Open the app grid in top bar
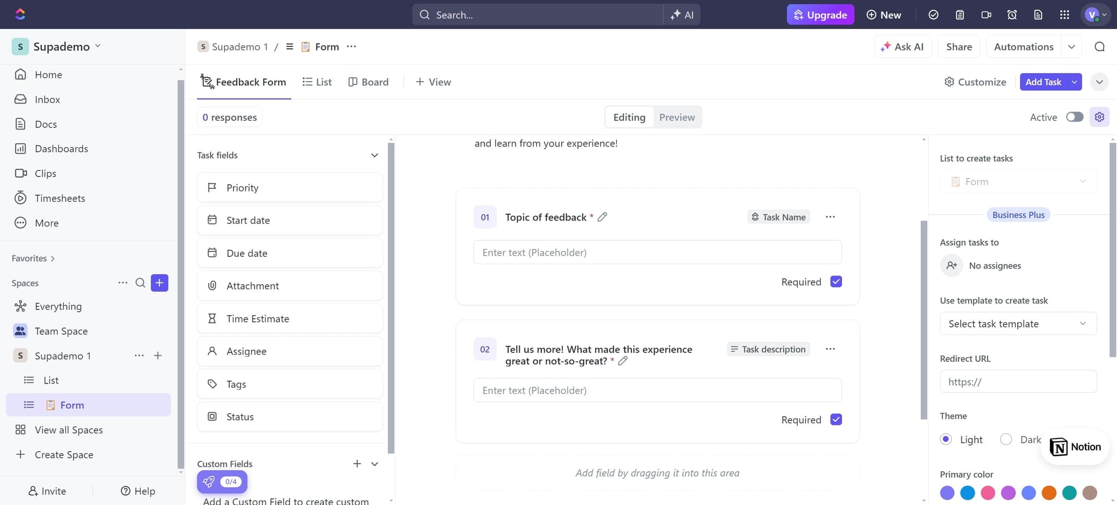 [x=1064, y=15]
